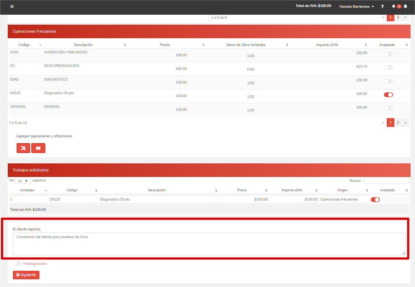Enable Aceptado toggle for ALIN row
The height and width of the screenshot is (287, 415).
pos(388,54)
